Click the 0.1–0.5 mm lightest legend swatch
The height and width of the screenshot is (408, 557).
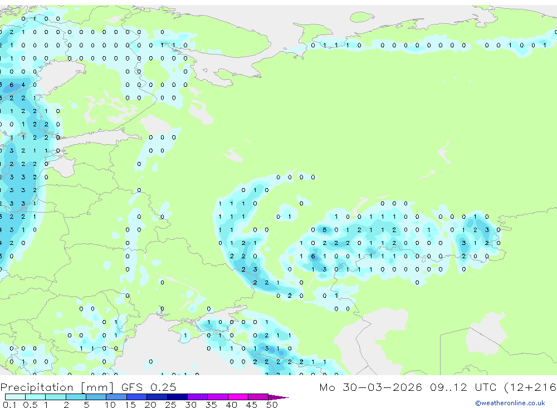coord(15,397)
